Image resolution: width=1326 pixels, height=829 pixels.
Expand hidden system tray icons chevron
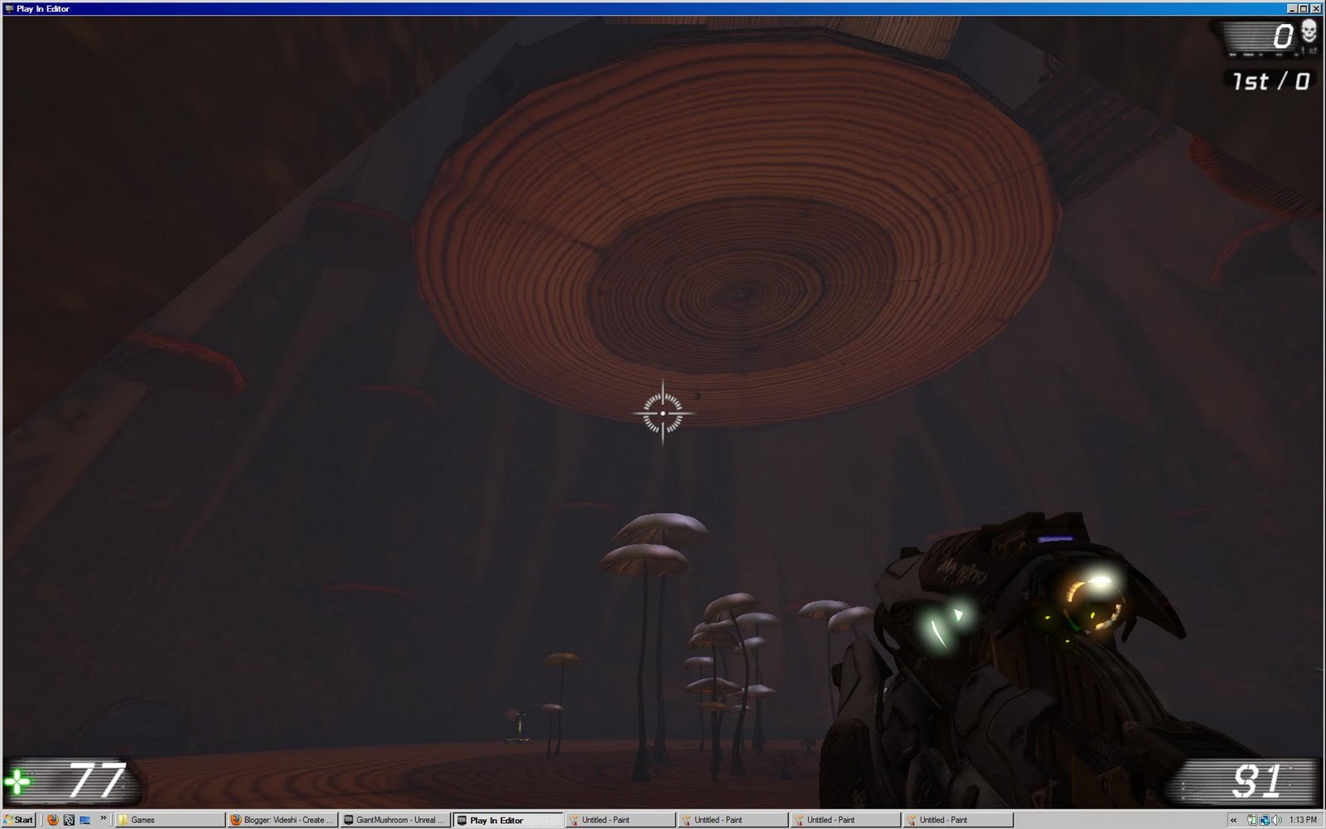tap(1233, 820)
